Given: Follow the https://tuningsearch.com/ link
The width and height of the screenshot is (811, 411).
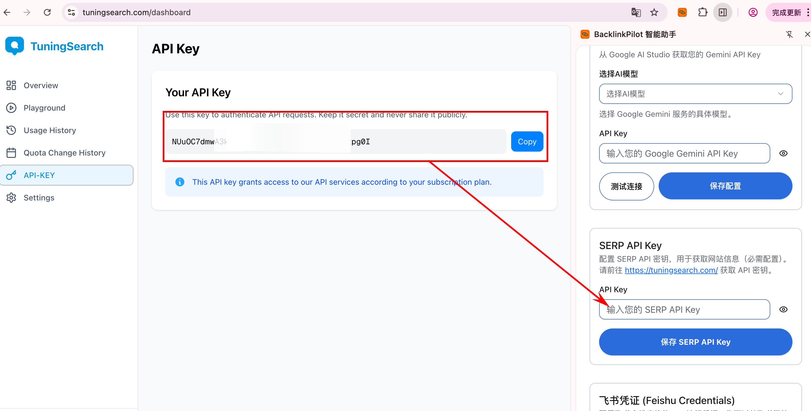Looking at the screenshot, I should 671,270.
